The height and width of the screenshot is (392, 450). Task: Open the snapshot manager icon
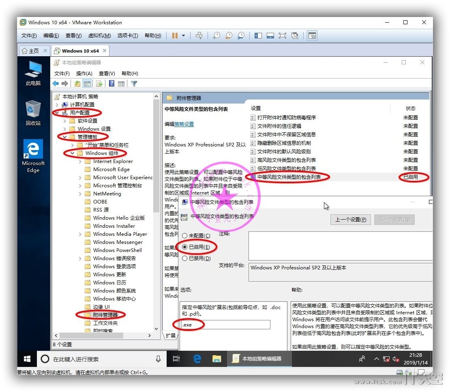pos(241,36)
